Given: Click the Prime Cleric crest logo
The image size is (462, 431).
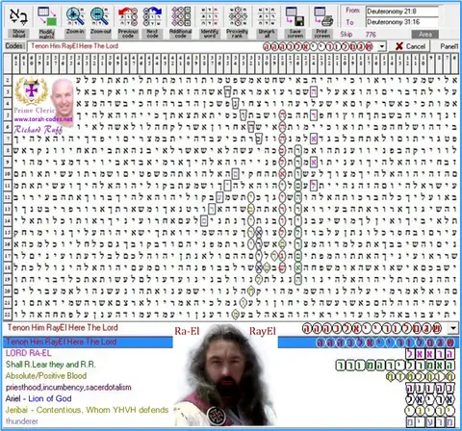Looking at the screenshot, I should point(31,91).
